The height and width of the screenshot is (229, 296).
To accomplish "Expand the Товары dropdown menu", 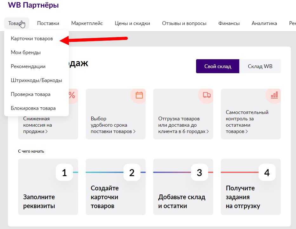I will click(x=16, y=23).
